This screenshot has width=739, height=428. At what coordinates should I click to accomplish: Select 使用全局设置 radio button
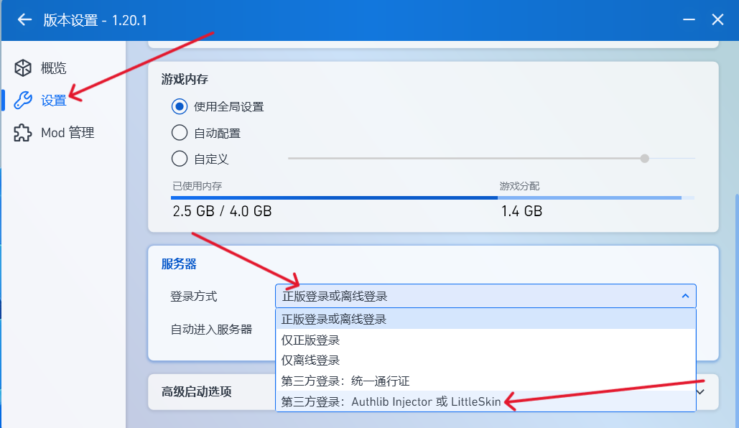coord(180,107)
